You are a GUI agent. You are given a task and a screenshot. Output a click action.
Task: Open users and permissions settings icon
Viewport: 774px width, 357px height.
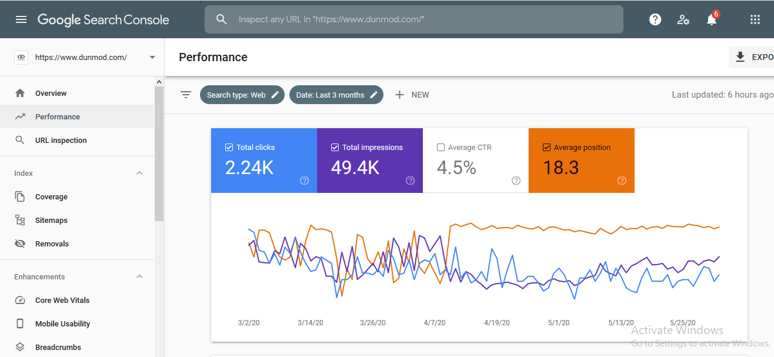tap(683, 19)
